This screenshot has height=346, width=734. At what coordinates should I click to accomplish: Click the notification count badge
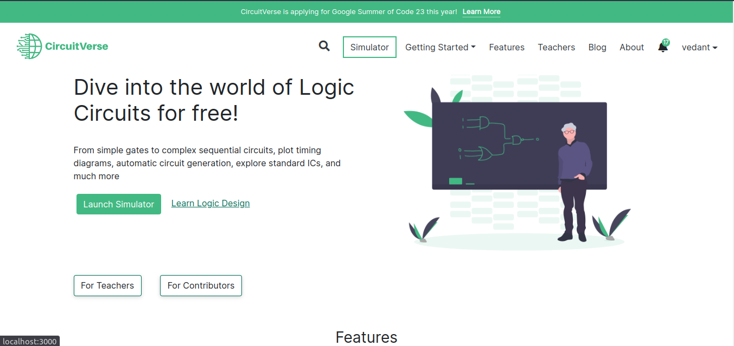[x=666, y=42]
